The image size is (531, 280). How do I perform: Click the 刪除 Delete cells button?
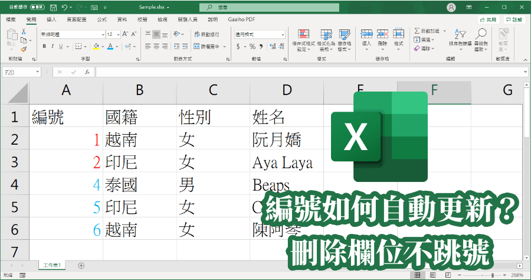click(x=383, y=40)
